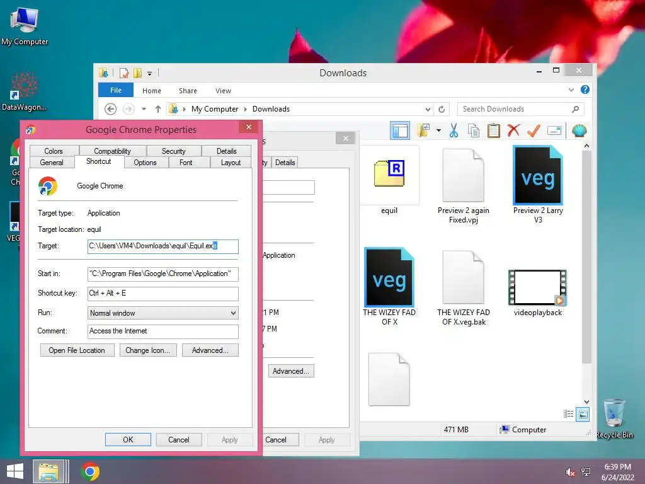Open Chrome from the taskbar
This screenshot has width=645, height=484.
tap(90, 471)
